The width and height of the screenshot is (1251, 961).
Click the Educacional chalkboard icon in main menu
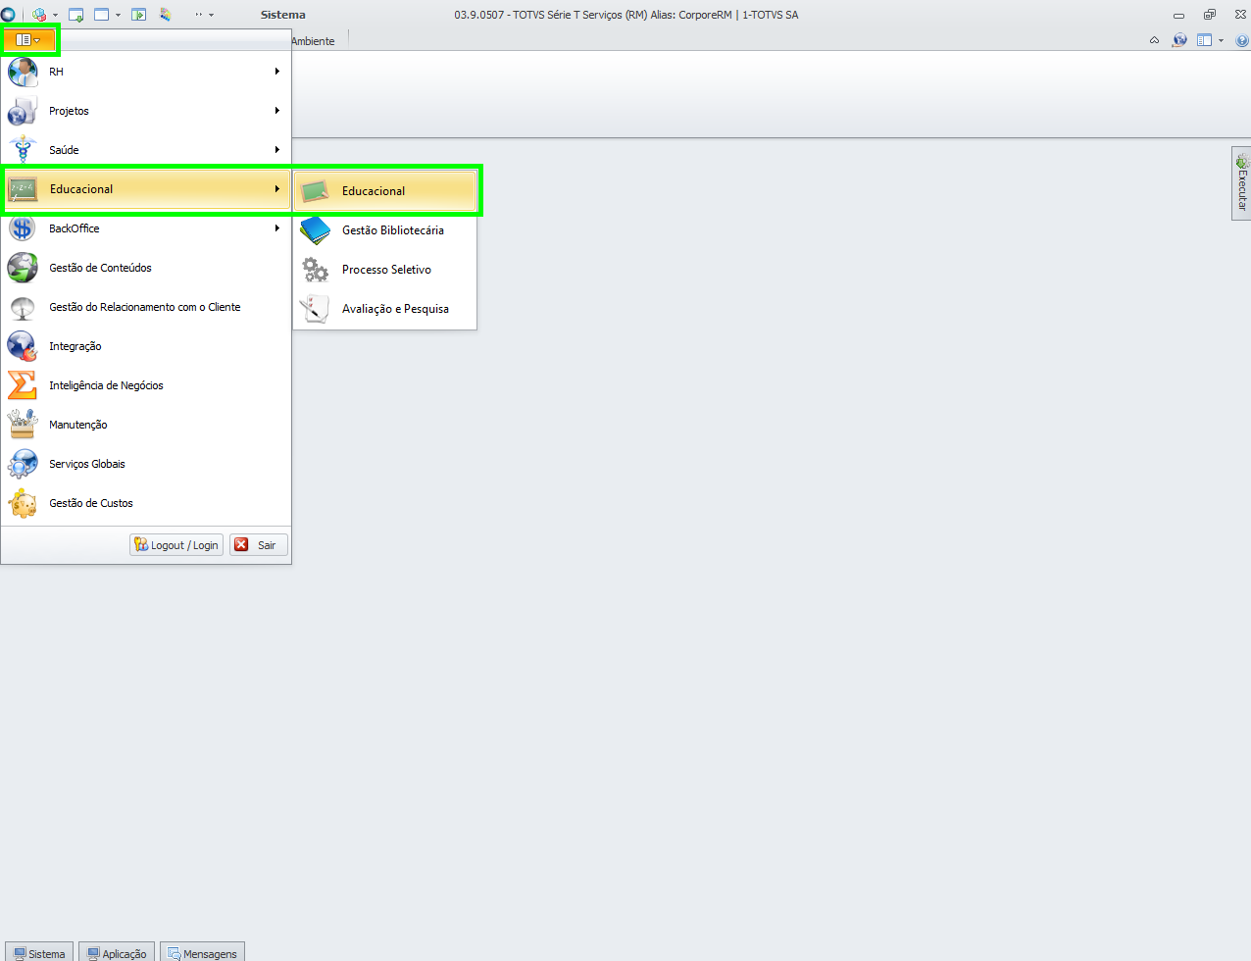pyautogui.click(x=23, y=189)
